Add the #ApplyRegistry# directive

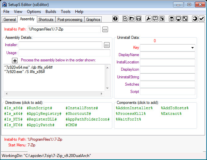[x=44, y=114]
